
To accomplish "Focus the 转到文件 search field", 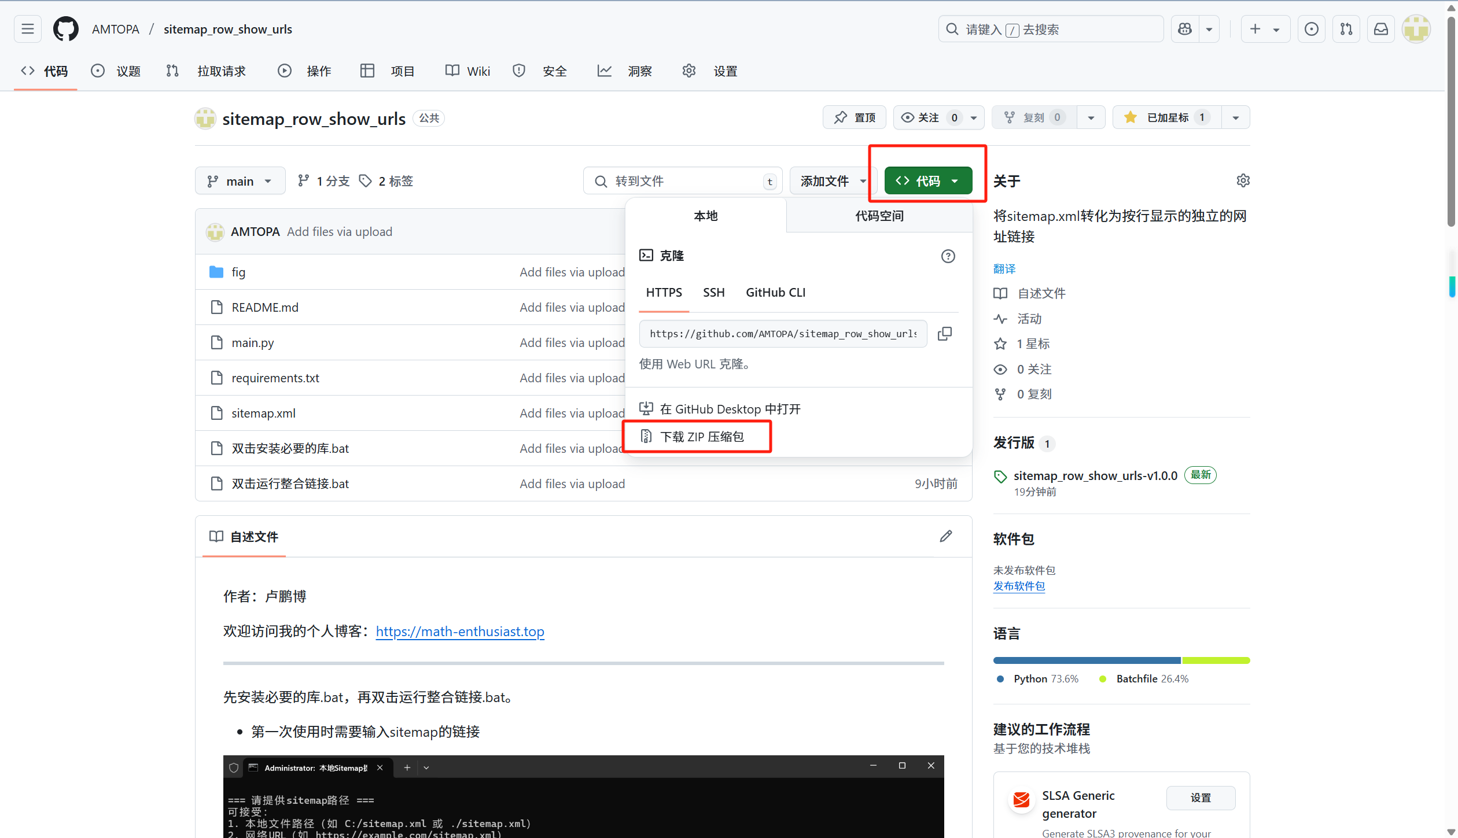I will (x=683, y=181).
